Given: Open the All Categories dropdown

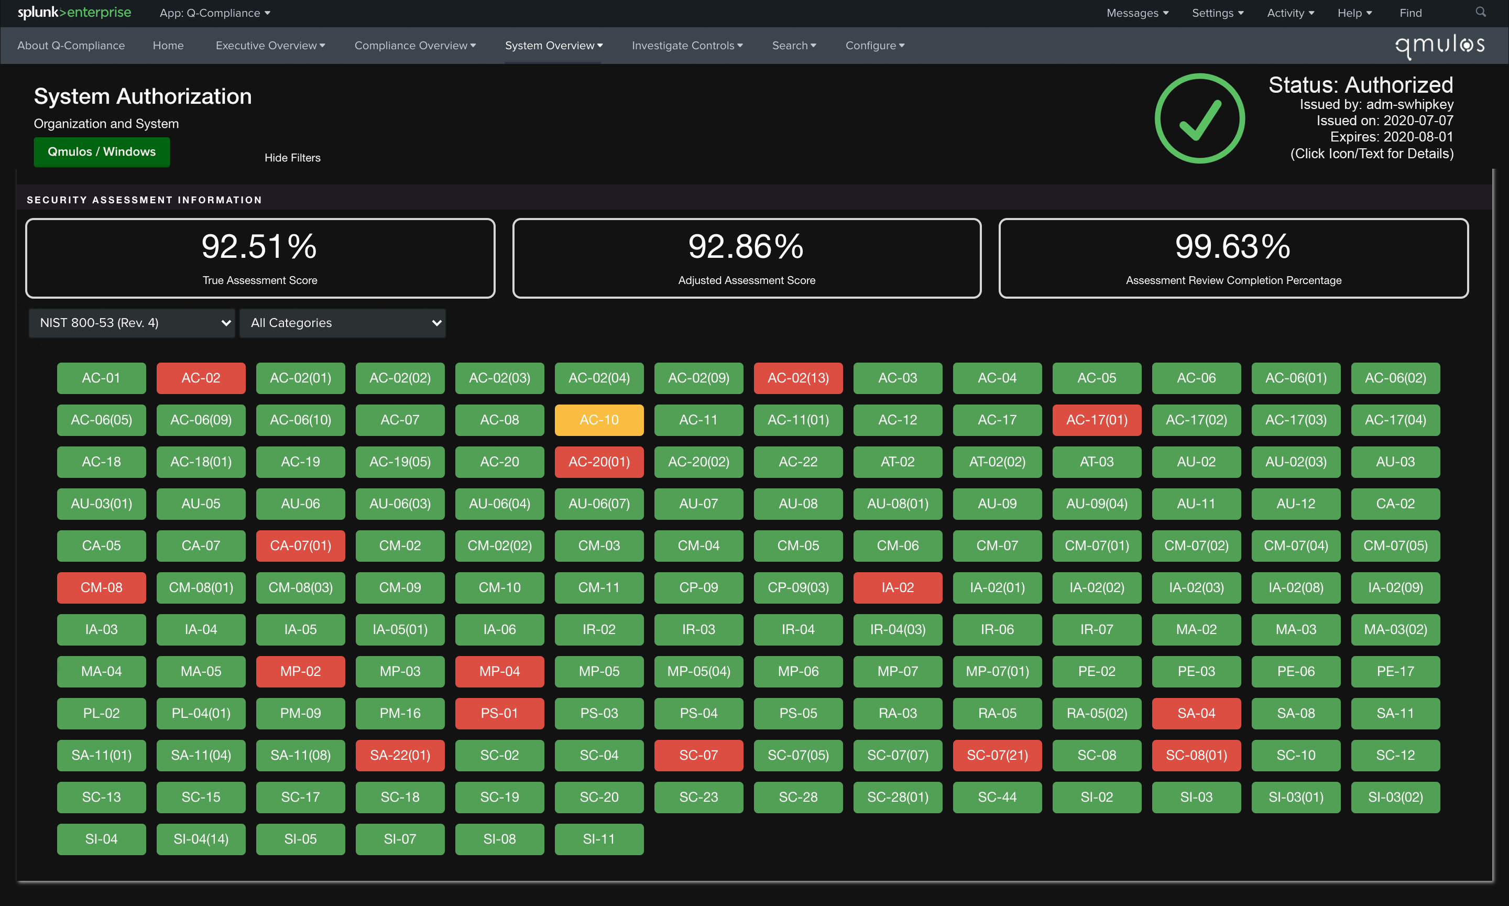Looking at the screenshot, I should (343, 323).
